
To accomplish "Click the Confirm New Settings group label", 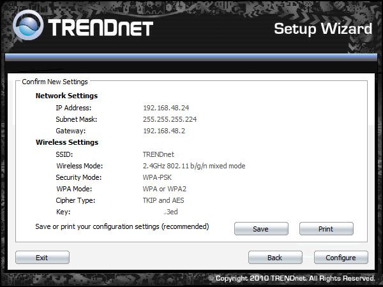I will tap(55, 82).
